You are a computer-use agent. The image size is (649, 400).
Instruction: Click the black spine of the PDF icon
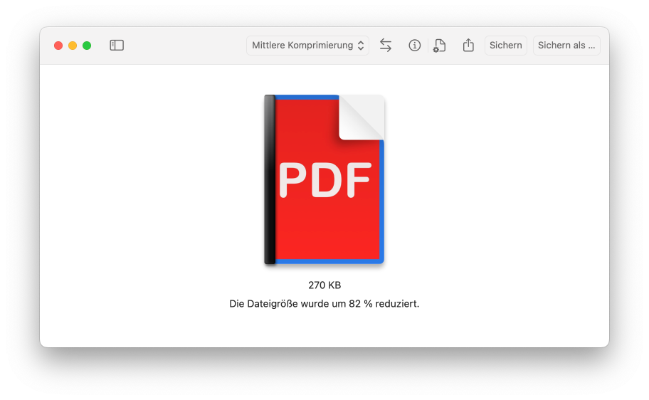pyautogui.click(x=270, y=179)
